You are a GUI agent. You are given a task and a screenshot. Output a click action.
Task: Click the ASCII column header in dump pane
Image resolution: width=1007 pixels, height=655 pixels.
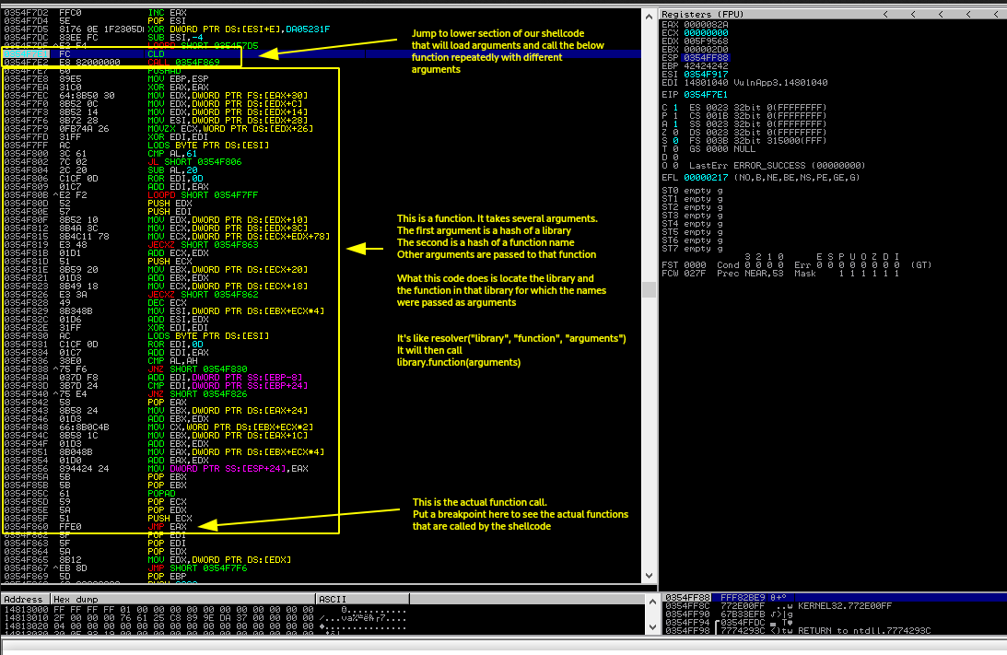(x=362, y=599)
